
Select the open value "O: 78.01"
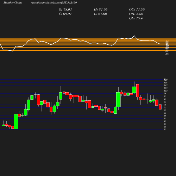[65, 10]
